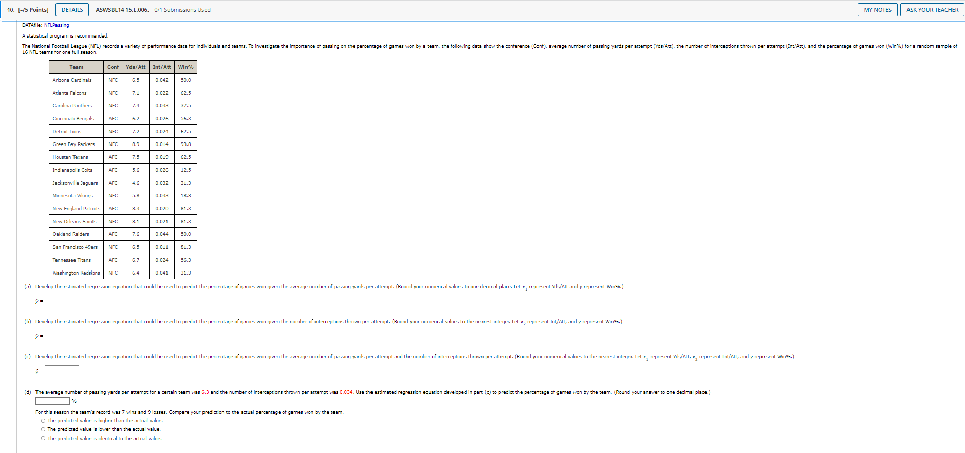Click the 'Detroit Lions' table cell
Screen dimensions: 965x453
pos(76,132)
